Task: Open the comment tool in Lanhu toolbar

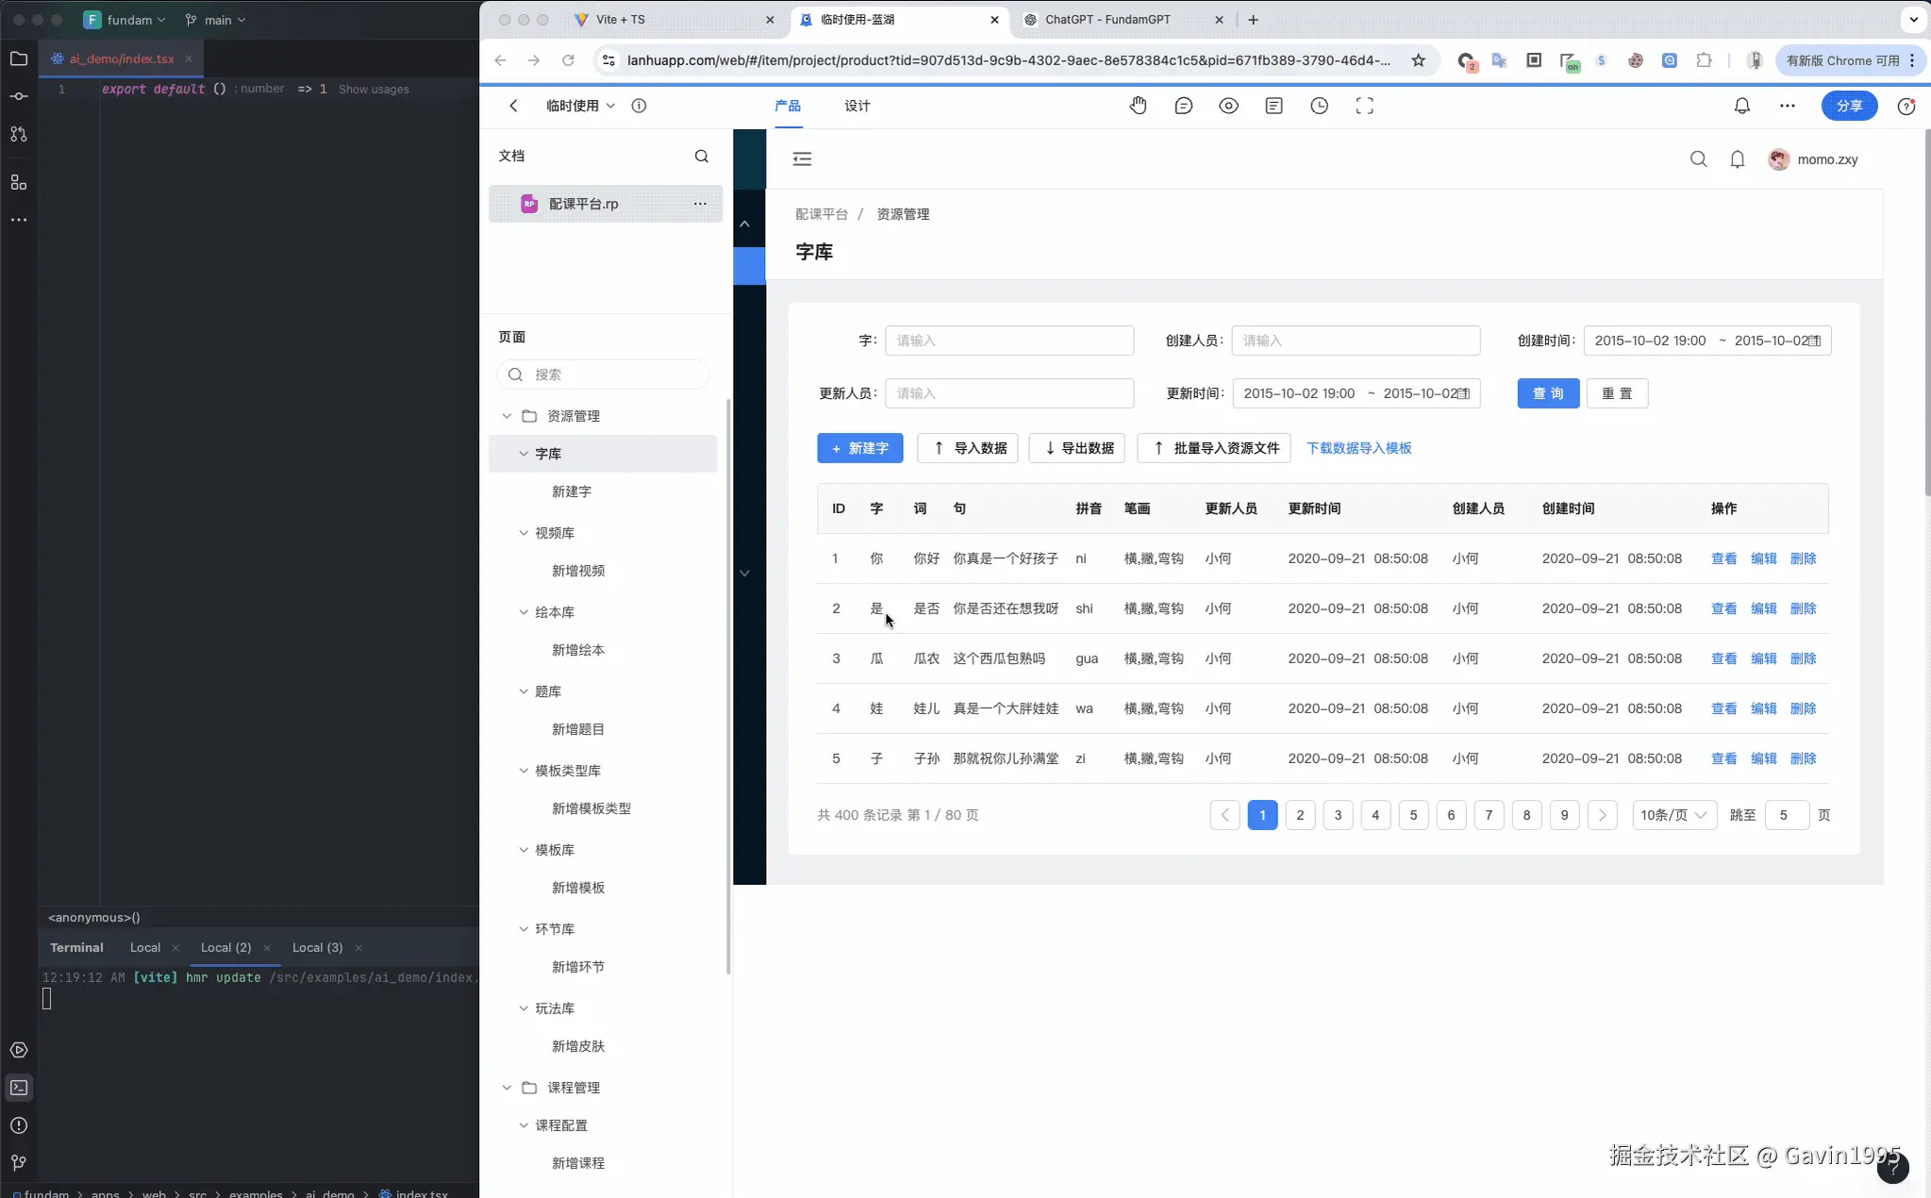Action: (x=1183, y=106)
